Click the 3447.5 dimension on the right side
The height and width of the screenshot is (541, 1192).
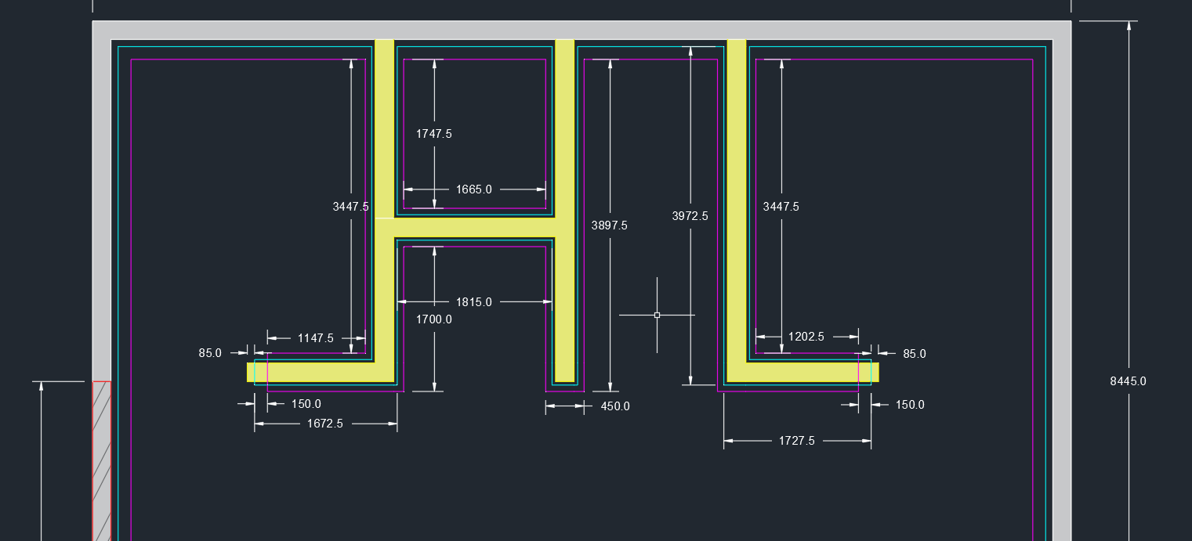(781, 206)
